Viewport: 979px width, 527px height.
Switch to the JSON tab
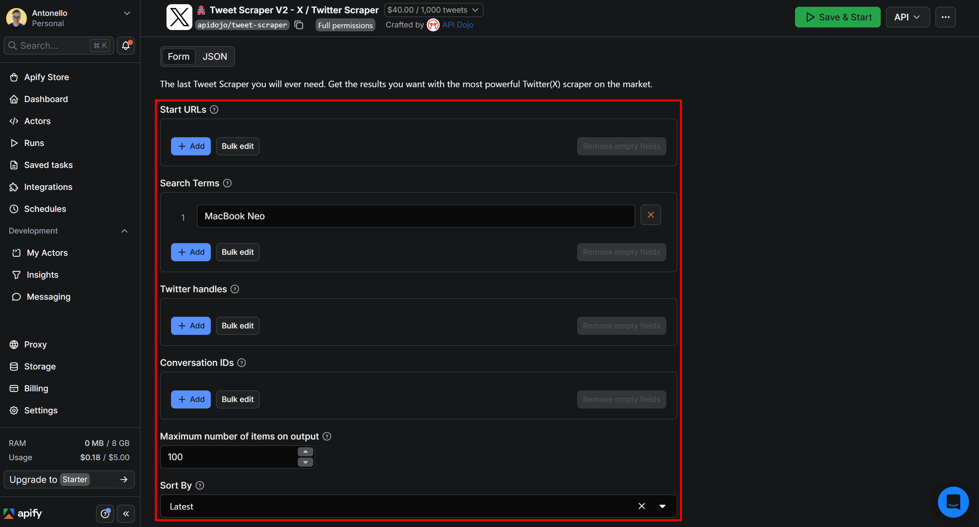point(215,56)
